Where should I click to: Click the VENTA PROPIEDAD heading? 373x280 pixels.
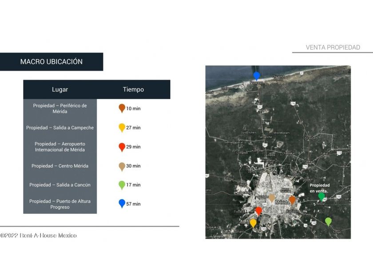(x=333, y=47)
